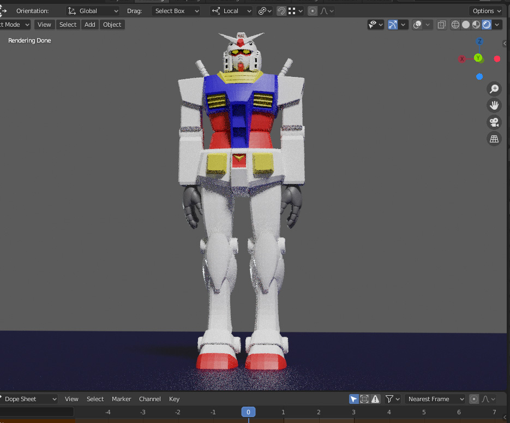Screen dimensions: 510x423
Task: Switch perspective/orthographic with the grid icon
Action: 494,139
